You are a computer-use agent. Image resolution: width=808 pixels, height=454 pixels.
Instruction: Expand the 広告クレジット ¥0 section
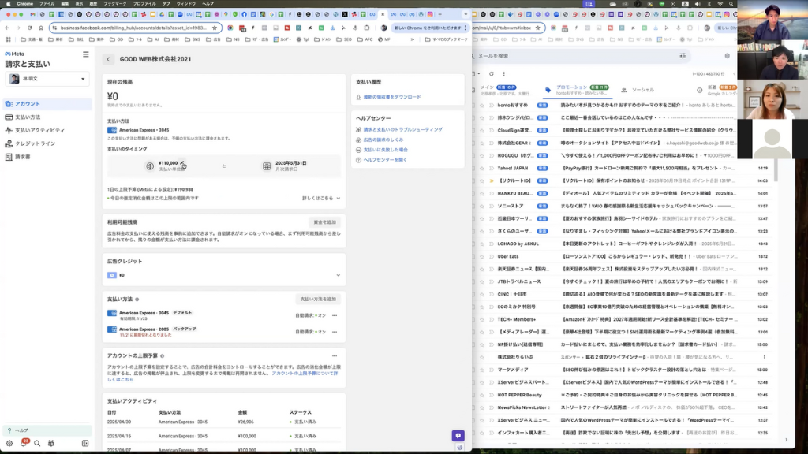(338, 275)
